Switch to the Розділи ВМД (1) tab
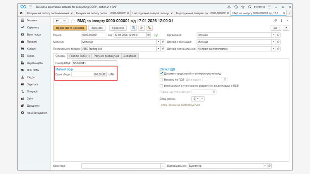Screen dimensions: 310x174 pyautogui.click(x=79, y=56)
